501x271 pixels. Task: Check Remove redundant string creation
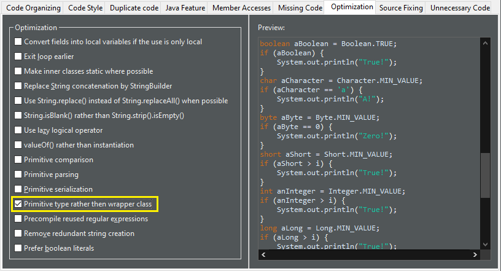click(18, 234)
